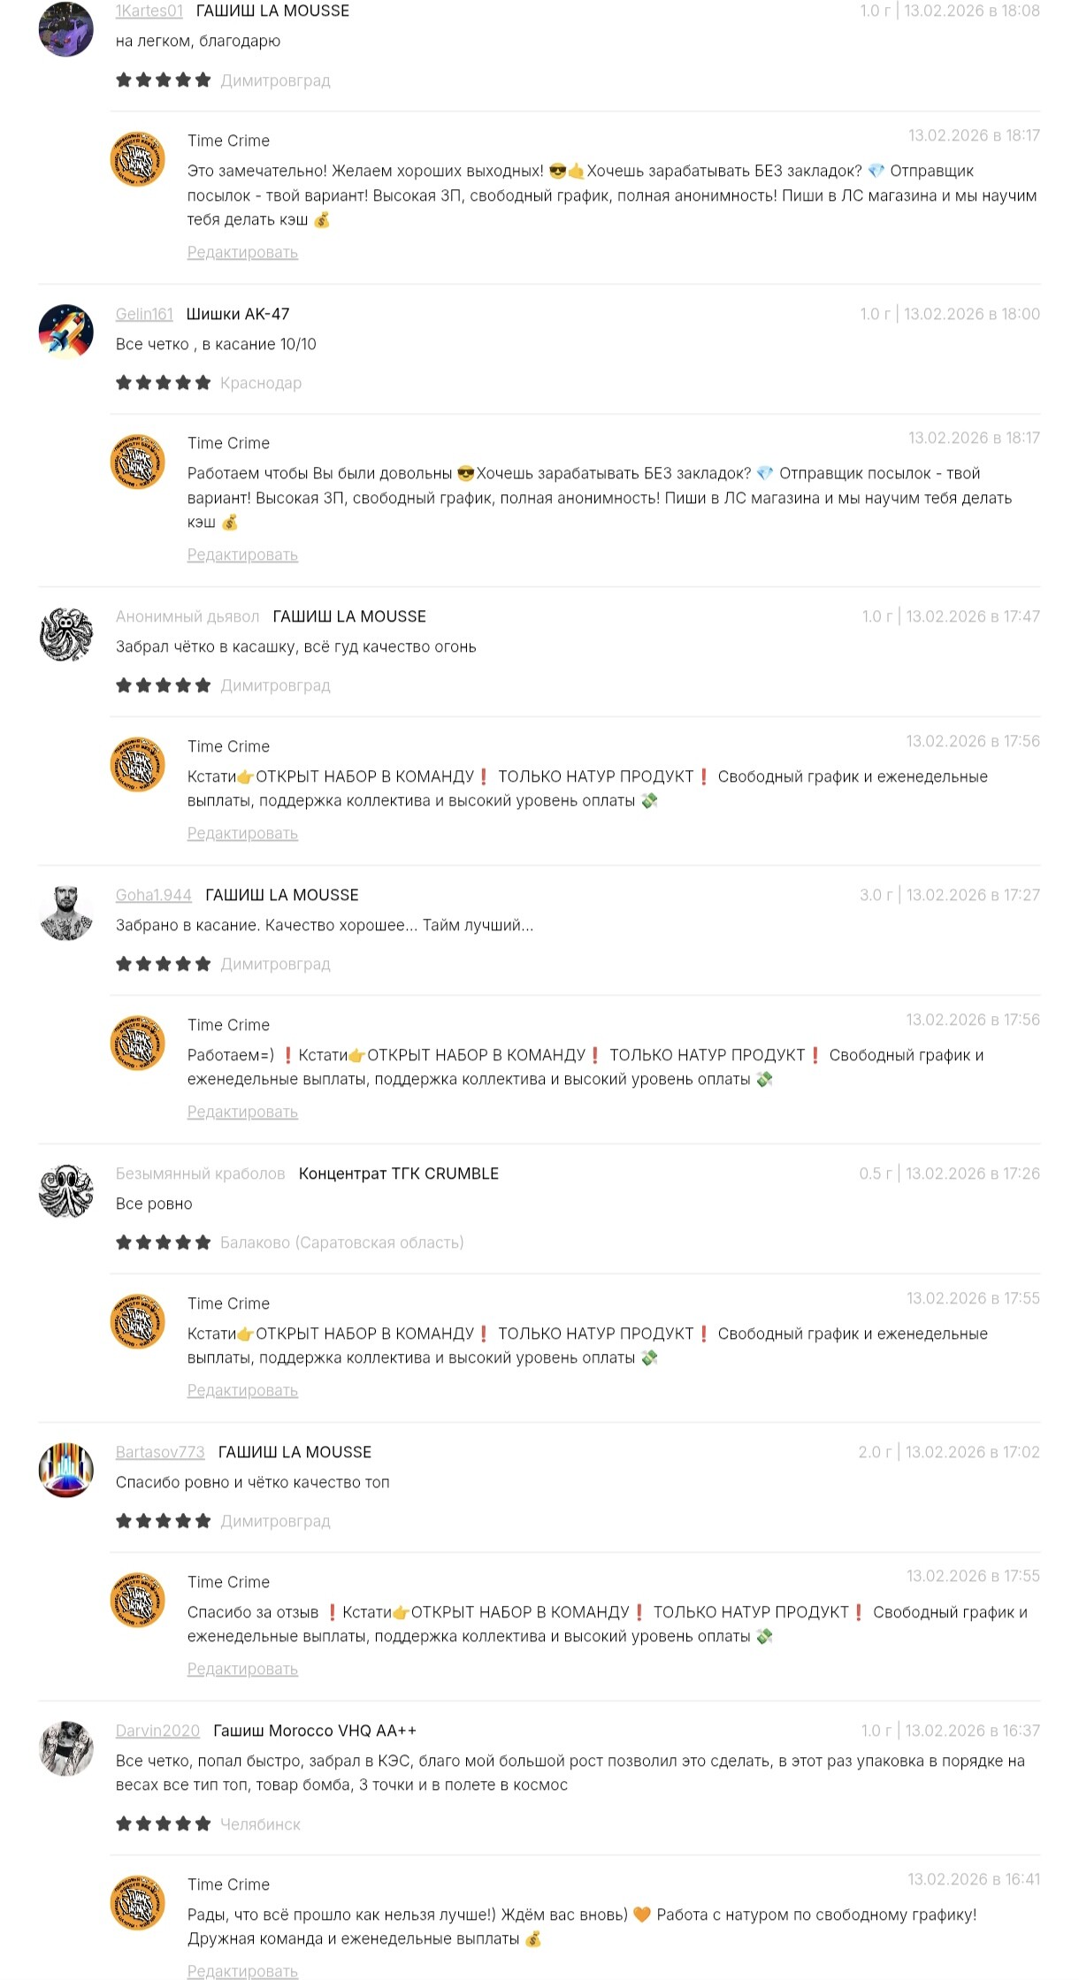
Task: Click Gelin161's rocket avatar
Action: (66, 332)
